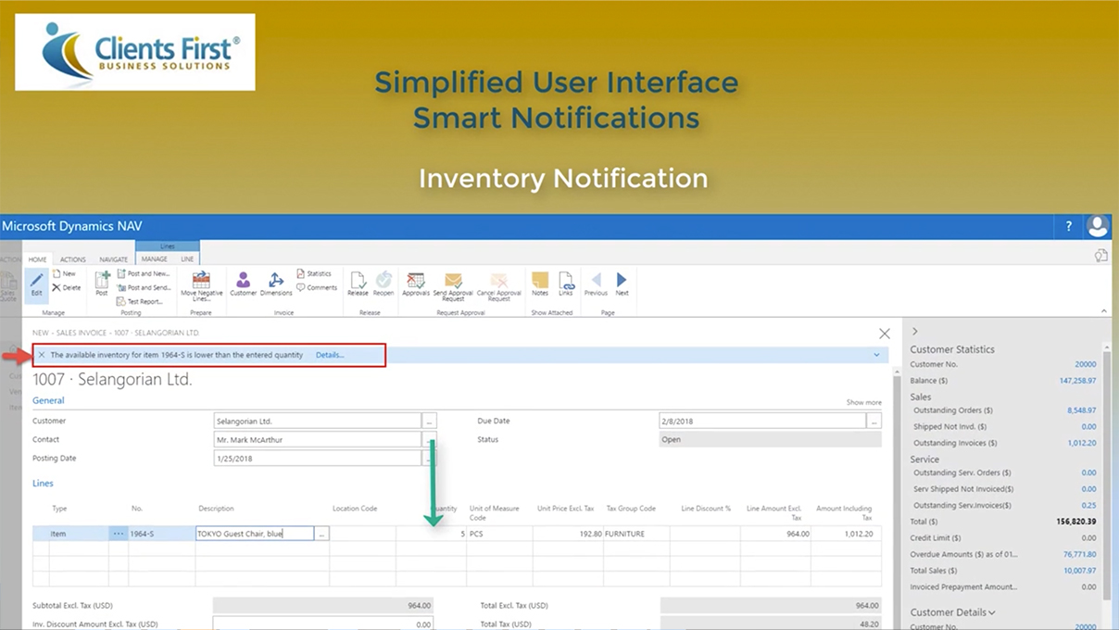Collapse the ribbon with the chevron

click(1104, 311)
